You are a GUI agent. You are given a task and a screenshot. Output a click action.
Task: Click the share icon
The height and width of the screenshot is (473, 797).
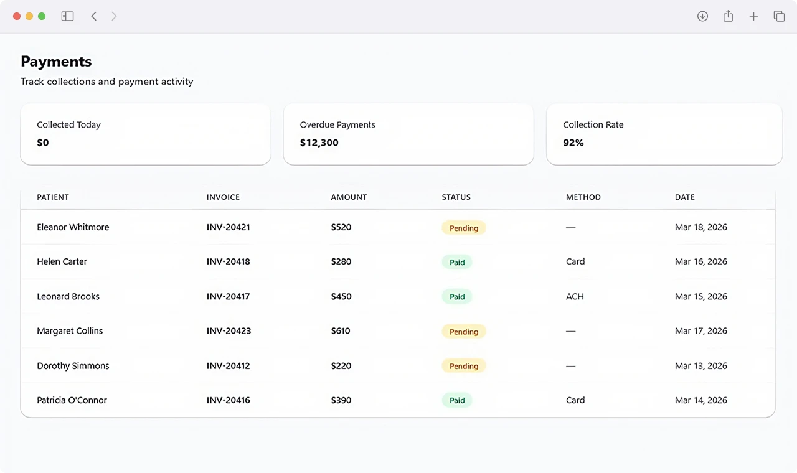pyautogui.click(x=728, y=16)
